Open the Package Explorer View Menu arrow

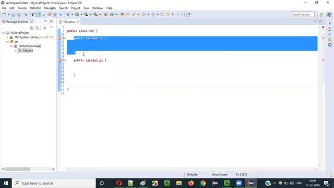[51, 28]
